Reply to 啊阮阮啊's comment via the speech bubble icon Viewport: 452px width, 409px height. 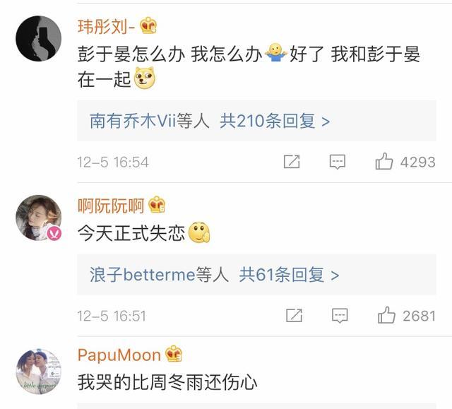point(340,315)
